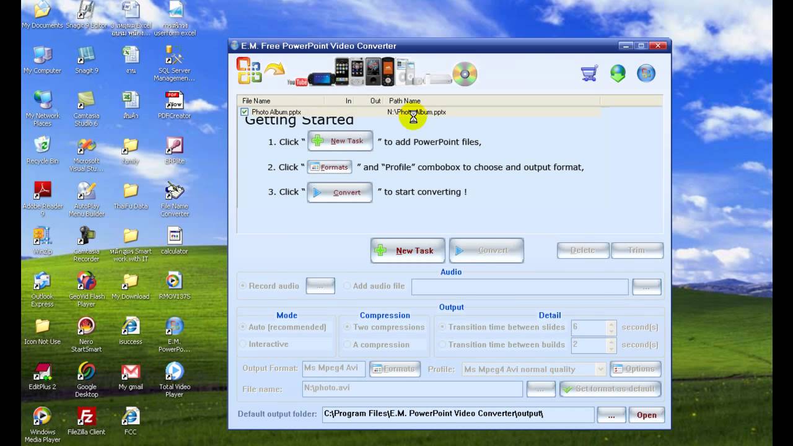Viewport: 793px width, 446px height.
Task: Select Google Desktop shortcut icon
Action: pos(87,380)
